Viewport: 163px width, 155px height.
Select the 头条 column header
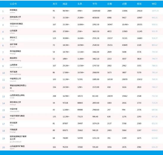tap(80, 4)
